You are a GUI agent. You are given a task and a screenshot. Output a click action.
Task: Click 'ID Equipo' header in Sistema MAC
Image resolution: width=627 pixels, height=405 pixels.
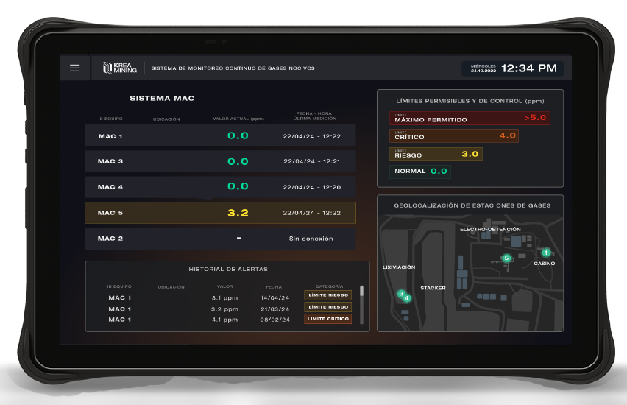click(110, 119)
